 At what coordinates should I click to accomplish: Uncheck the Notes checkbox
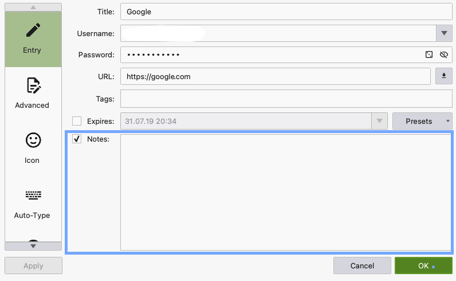point(77,139)
